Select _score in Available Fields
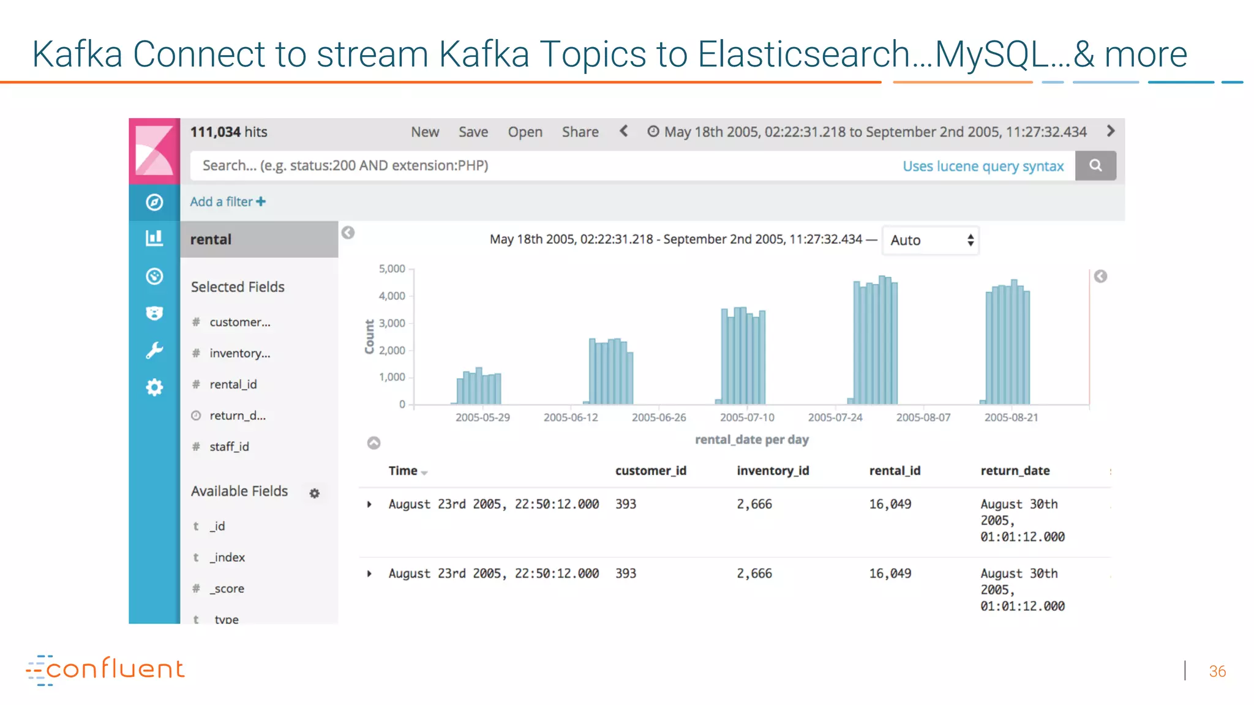 (227, 589)
